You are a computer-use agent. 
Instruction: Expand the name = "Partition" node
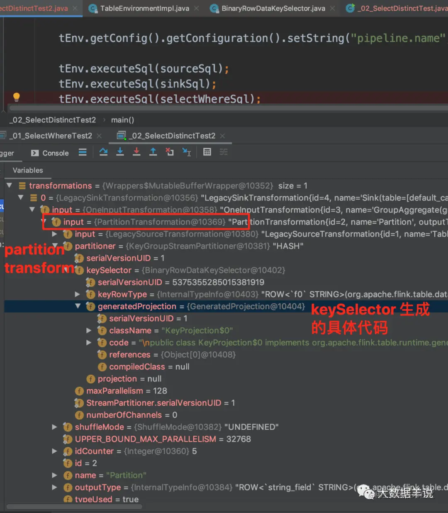pyautogui.click(x=54, y=475)
